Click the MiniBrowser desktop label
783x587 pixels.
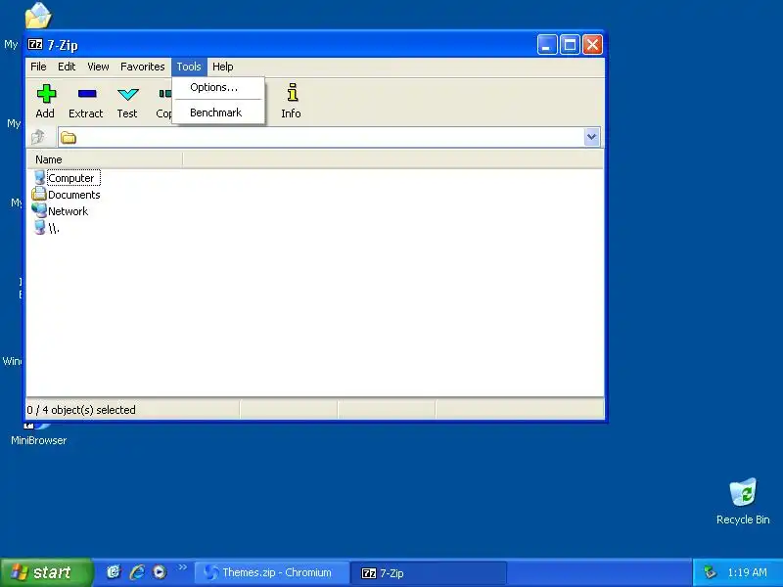(38, 440)
